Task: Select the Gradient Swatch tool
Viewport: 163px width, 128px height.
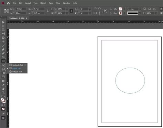Action: 3,73
